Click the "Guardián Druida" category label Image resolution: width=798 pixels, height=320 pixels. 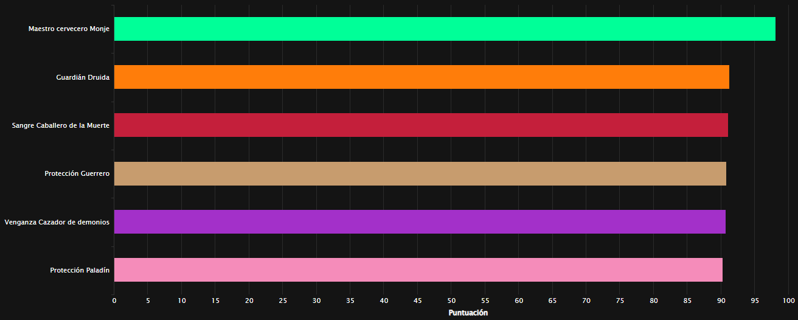[83, 77]
